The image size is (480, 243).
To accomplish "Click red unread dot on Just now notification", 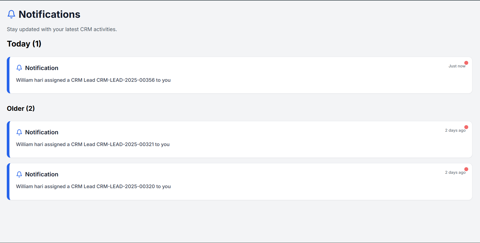I will click(466, 63).
